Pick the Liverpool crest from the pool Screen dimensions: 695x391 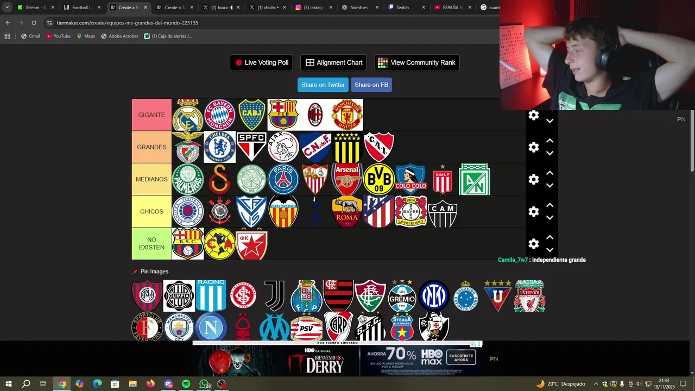click(x=529, y=295)
